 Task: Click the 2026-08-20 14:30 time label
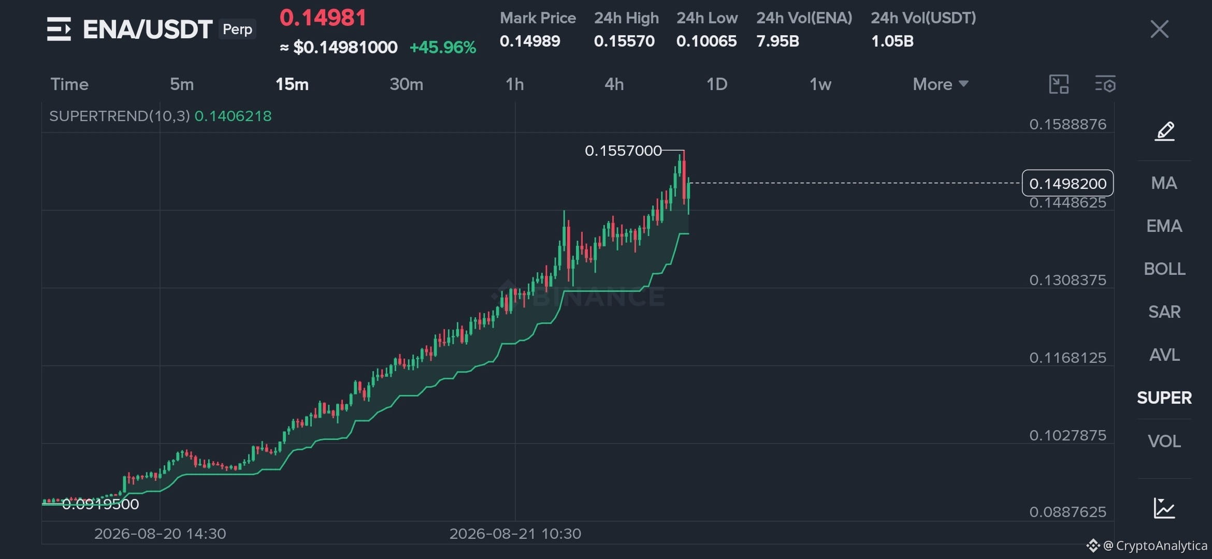coord(160,534)
